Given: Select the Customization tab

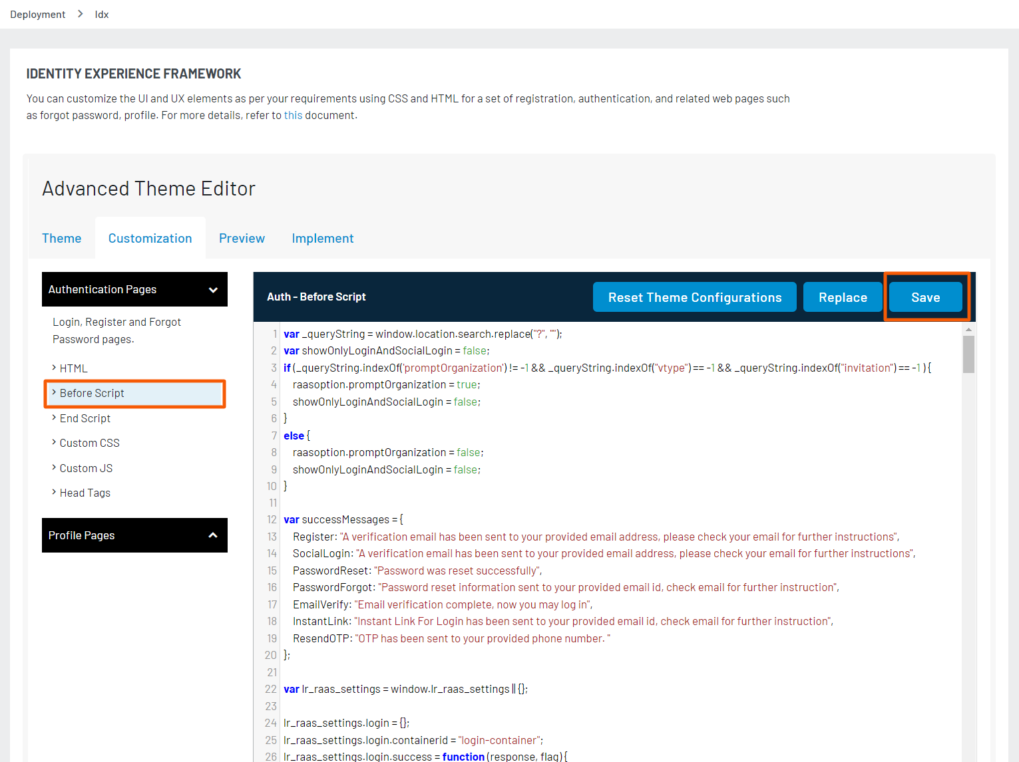Looking at the screenshot, I should [150, 238].
